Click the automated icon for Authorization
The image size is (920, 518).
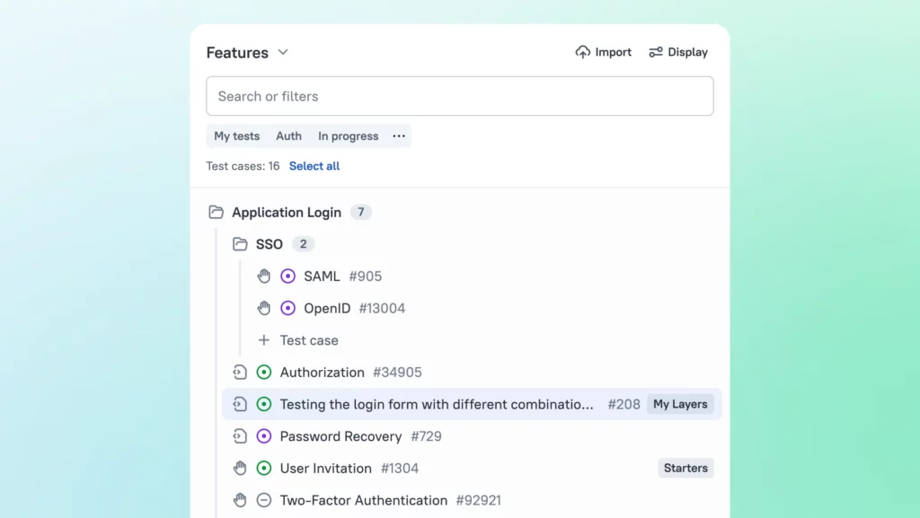(x=239, y=372)
